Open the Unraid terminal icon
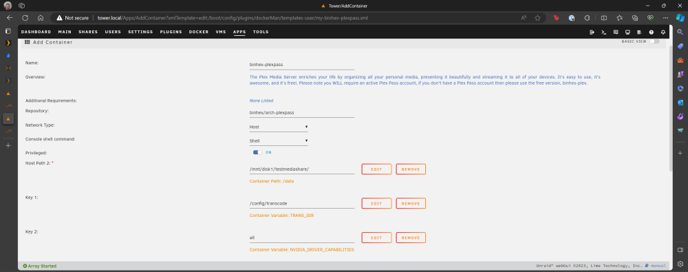 tap(604, 32)
